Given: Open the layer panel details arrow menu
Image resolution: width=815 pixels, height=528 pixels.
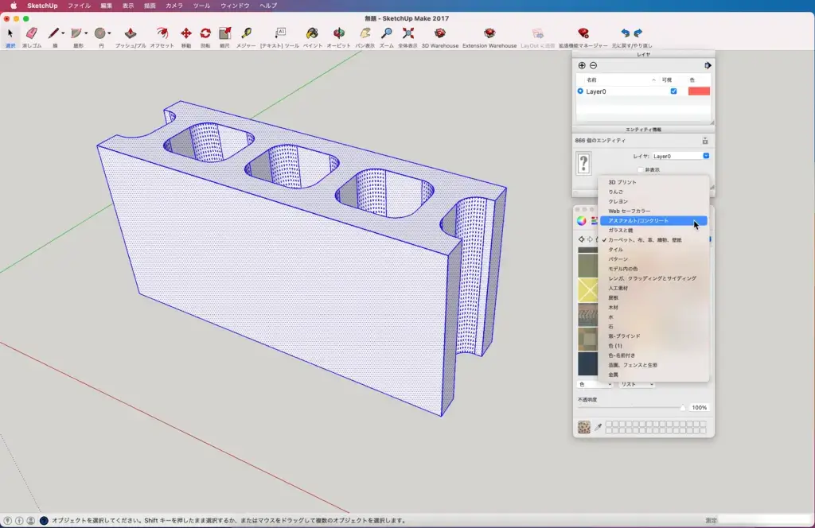Looking at the screenshot, I should (x=708, y=65).
